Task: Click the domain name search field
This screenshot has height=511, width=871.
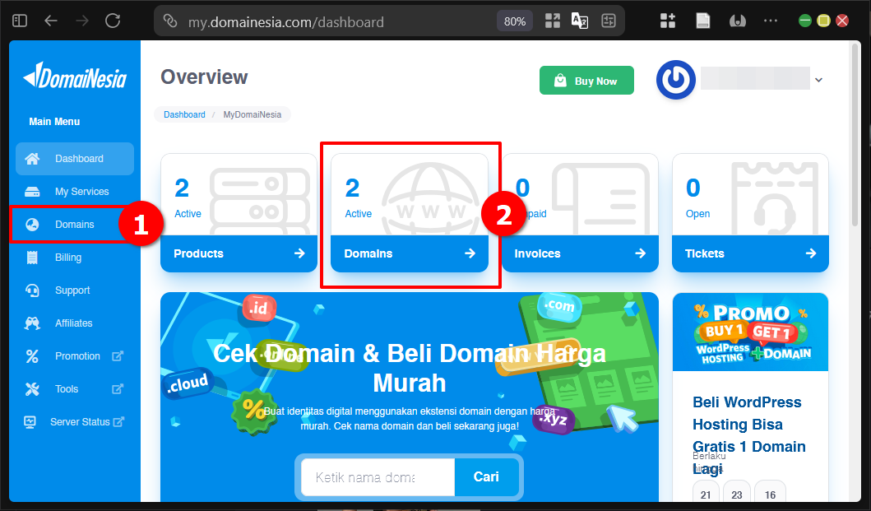Action: (x=378, y=477)
